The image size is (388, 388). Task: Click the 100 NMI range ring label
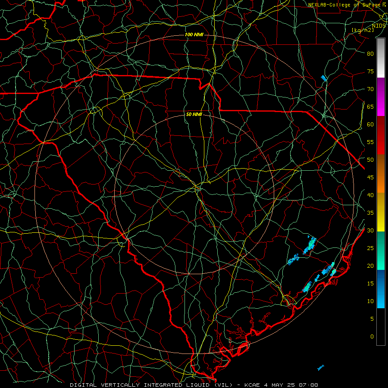194,34
